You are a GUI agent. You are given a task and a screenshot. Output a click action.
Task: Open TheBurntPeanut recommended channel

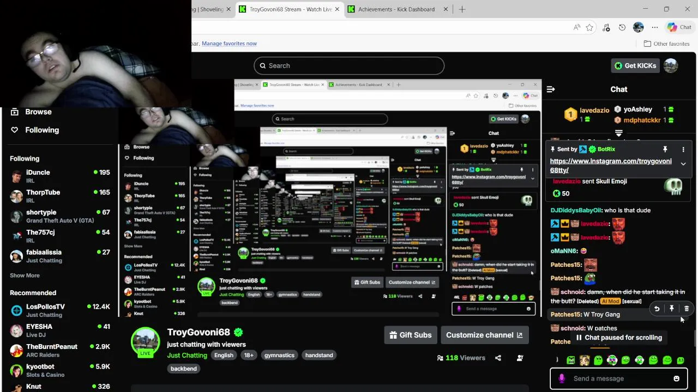60,350
